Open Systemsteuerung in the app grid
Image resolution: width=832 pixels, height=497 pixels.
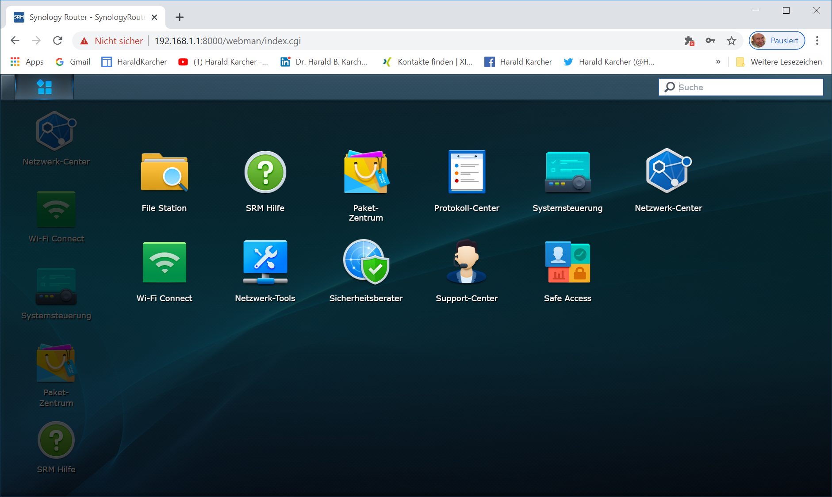pyautogui.click(x=567, y=173)
